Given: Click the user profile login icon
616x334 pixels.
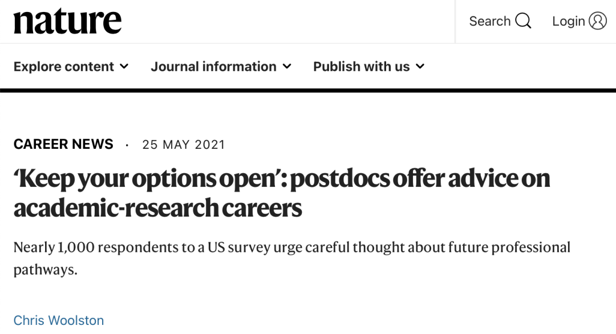Looking at the screenshot, I should [598, 21].
